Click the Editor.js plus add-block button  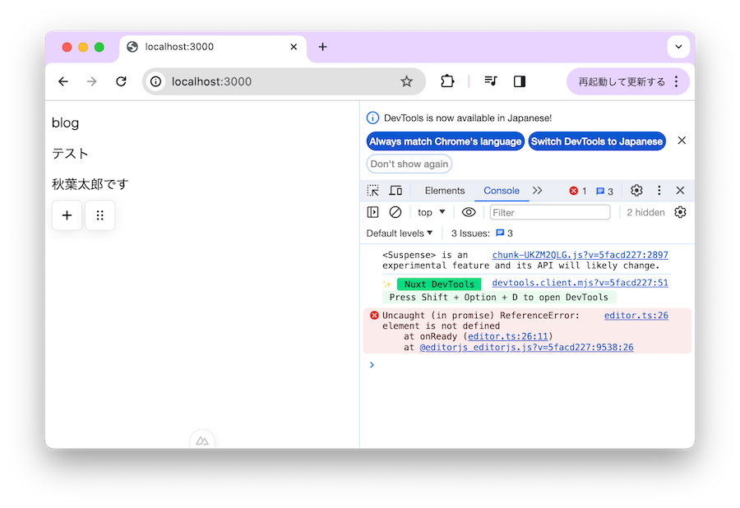67,215
